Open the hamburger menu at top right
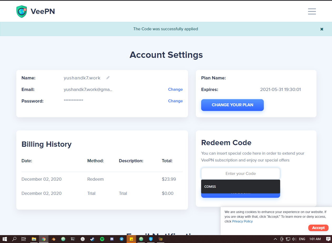The width and height of the screenshot is (332, 243). point(312,11)
